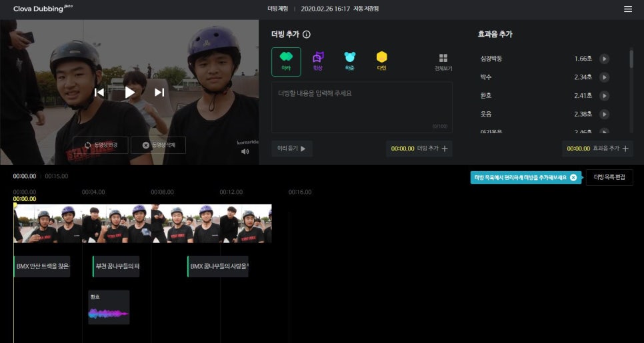Screen dimensions: 644x343
Task: Preview the 웃음 sound effect
Action: coord(604,114)
